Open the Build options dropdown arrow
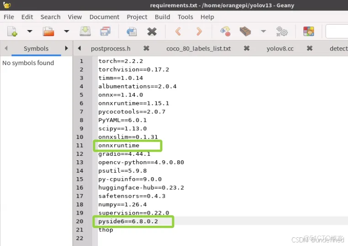Viewport: 348px width, 246px height. (263, 31)
